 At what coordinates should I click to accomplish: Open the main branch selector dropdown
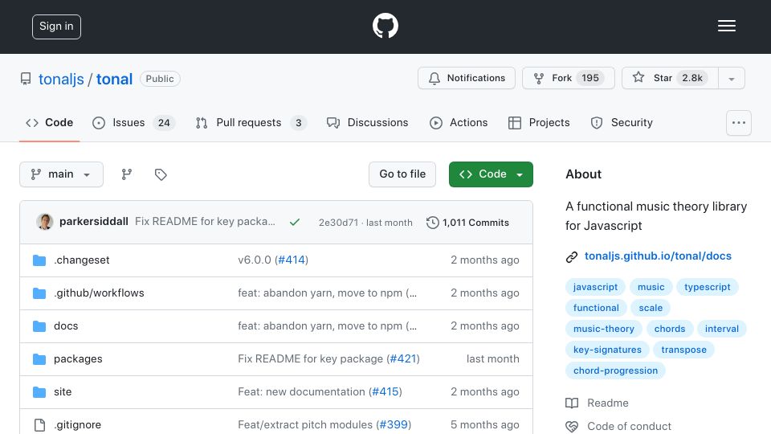[x=62, y=174]
